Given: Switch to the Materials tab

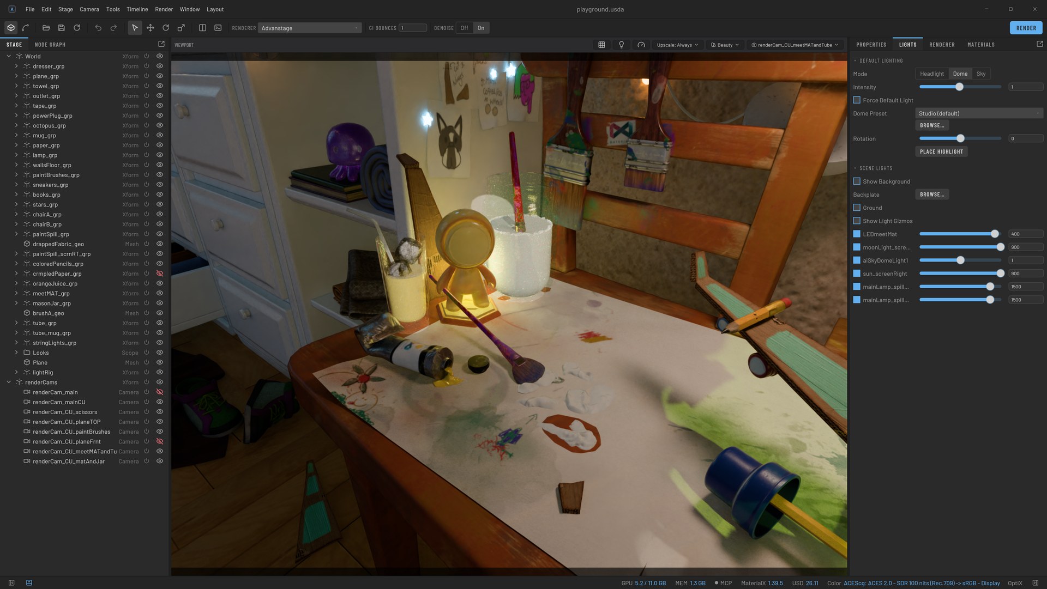Looking at the screenshot, I should click(x=980, y=45).
